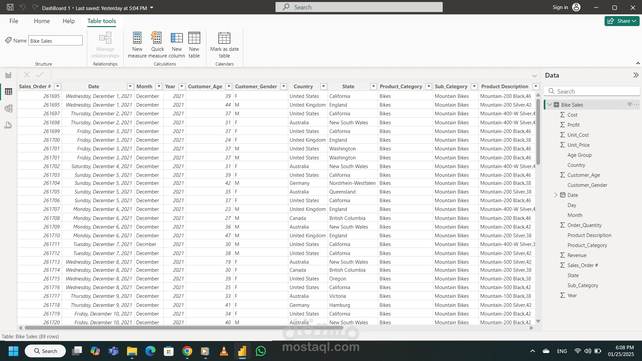Open DAX query view in left sidebar
642x361 pixels.
pos(8,125)
